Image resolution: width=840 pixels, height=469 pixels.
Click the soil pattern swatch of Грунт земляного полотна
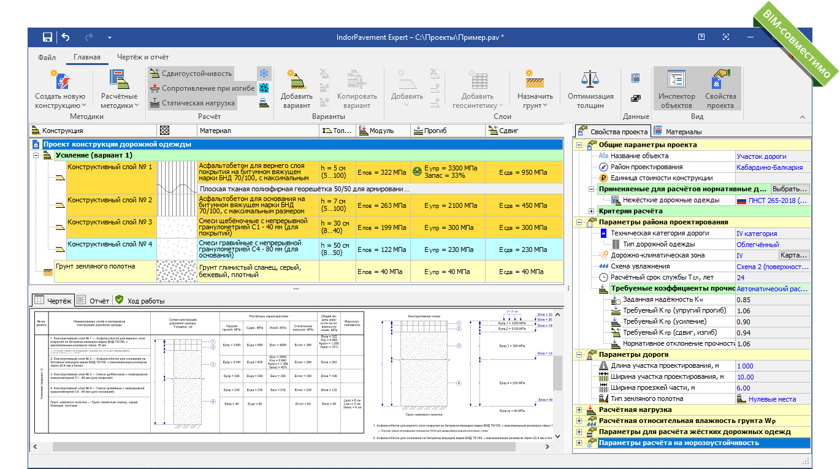coord(177,272)
